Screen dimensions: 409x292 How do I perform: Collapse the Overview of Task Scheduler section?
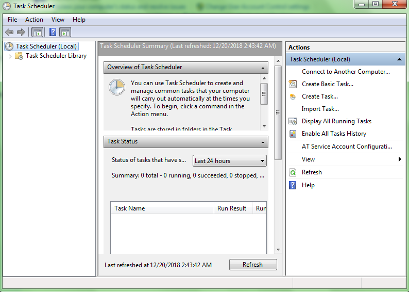pyautogui.click(x=263, y=68)
